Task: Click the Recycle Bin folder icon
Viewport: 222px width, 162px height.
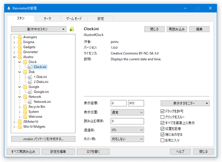Action: click(x=25, y=107)
